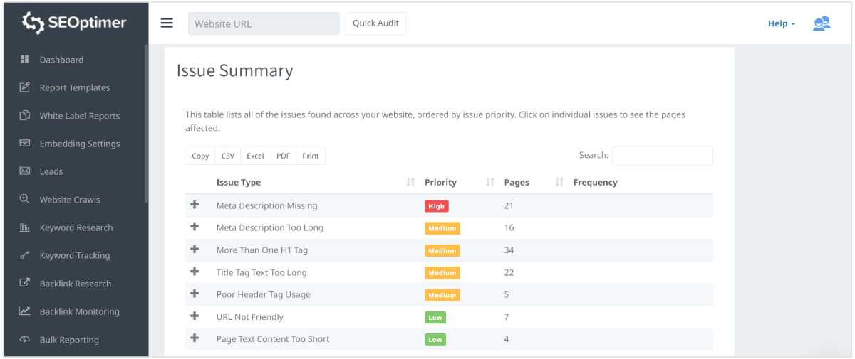Click the SEOptimer logo icon
Image resolution: width=855 pixels, height=359 pixels.
[33, 23]
